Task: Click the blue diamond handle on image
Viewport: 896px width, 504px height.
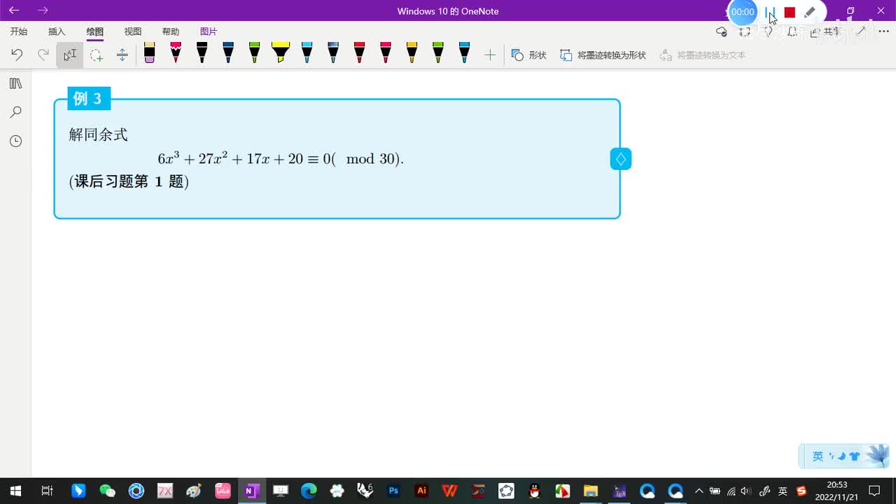Action: click(621, 159)
